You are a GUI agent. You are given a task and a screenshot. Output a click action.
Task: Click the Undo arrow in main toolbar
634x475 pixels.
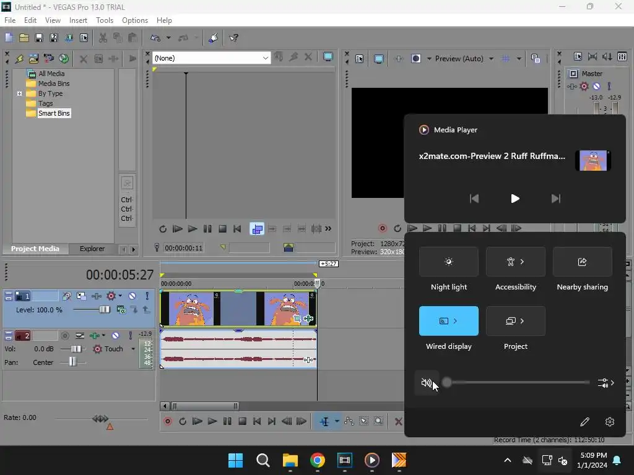(x=155, y=38)
